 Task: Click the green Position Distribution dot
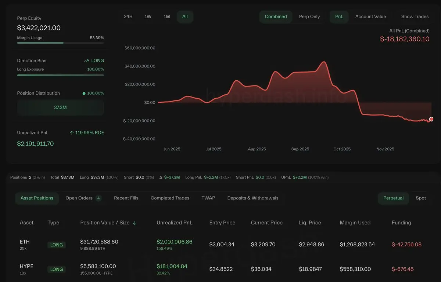pos(84,94)
